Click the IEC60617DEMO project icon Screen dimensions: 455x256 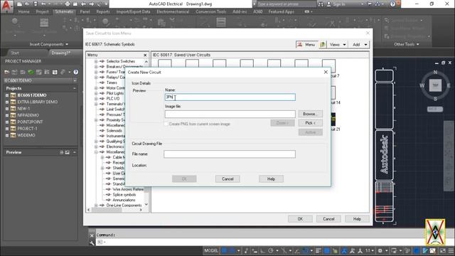13,95
